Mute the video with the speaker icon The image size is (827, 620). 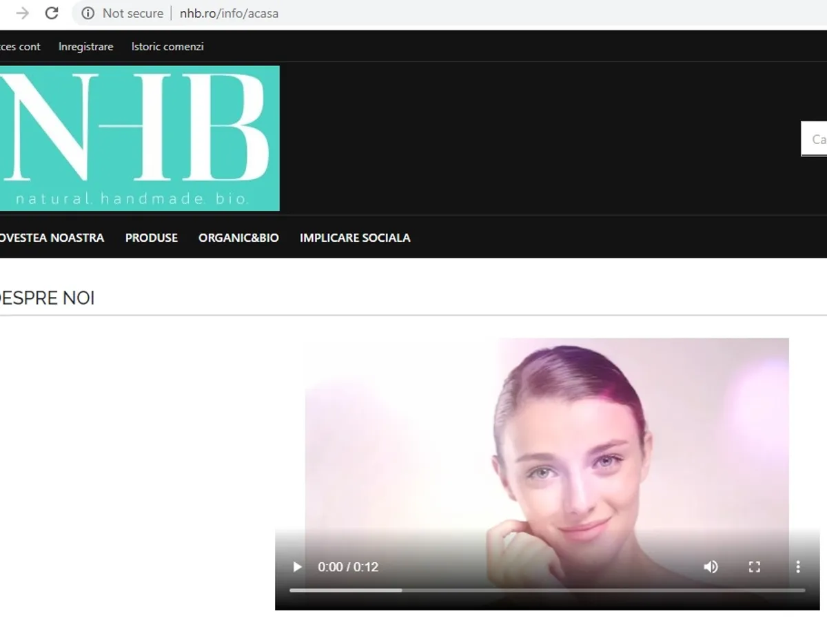[711, 567]
